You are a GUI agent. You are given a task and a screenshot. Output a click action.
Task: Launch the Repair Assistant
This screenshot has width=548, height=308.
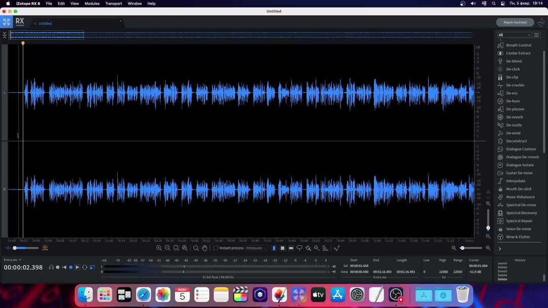pos(515,22)
